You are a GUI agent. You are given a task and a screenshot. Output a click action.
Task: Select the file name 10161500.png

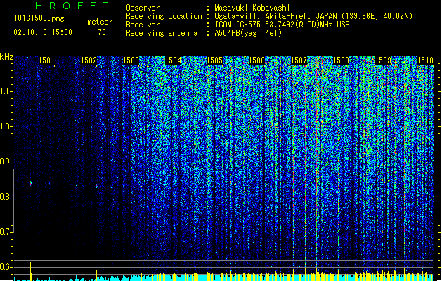point(39,19)
